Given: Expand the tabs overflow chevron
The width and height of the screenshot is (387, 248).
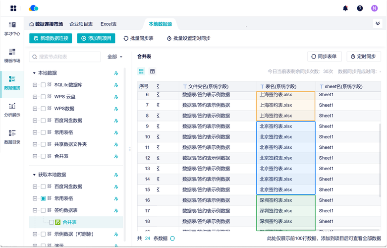Looking at the screenshot, I should tap(378, 23).
